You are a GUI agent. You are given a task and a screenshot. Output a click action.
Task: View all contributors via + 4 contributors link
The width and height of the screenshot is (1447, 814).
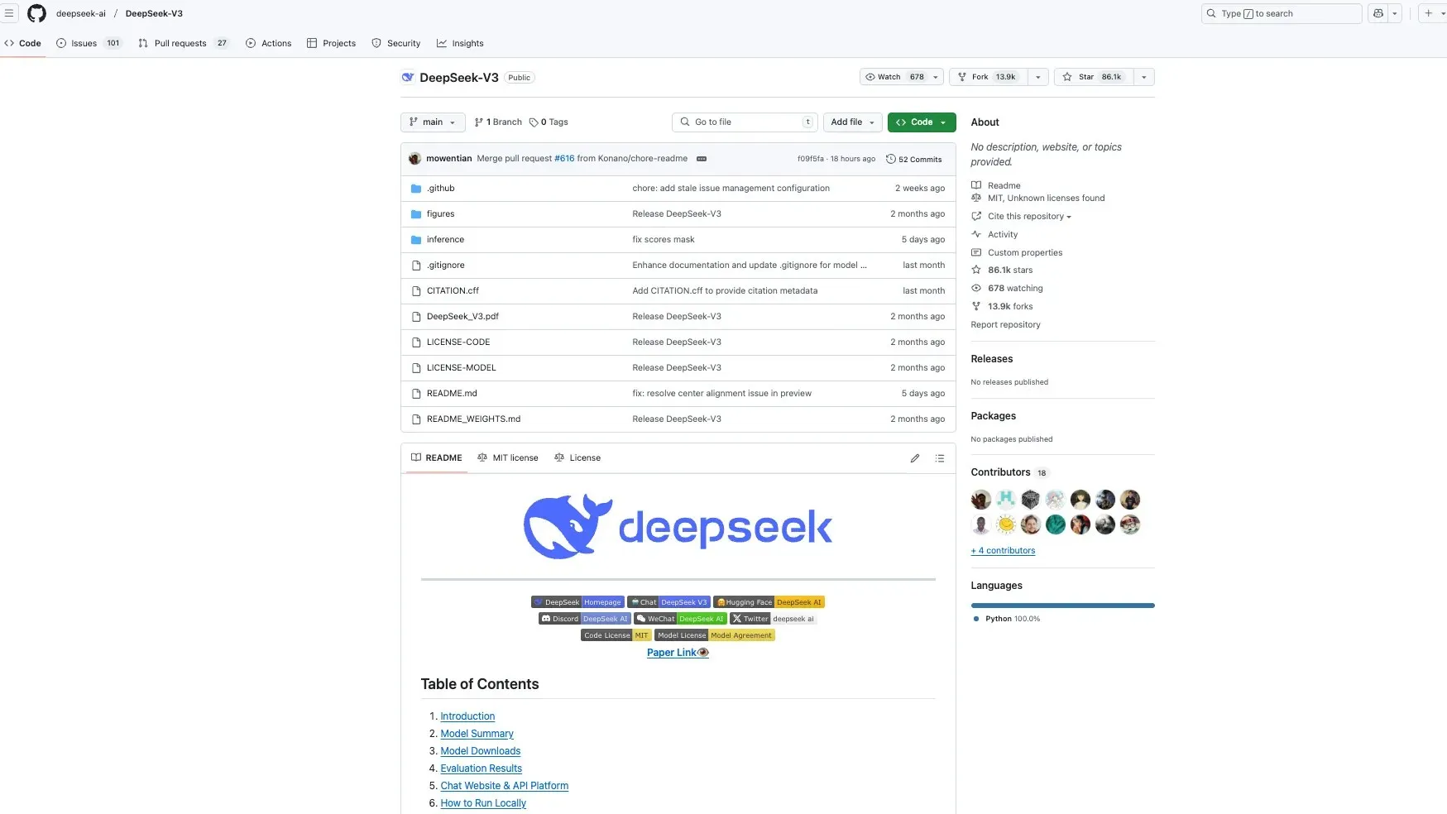[x=1003, y=550]
